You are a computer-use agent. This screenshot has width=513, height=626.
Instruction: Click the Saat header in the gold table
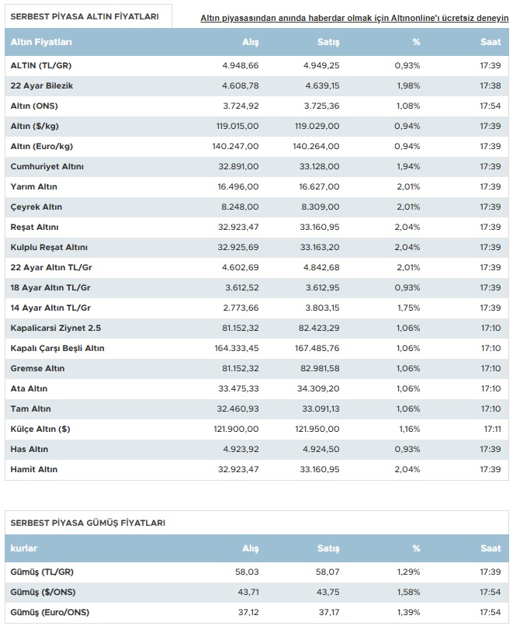490,42
